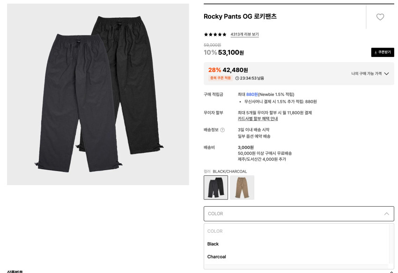This screenshot has width=398, height=273.
Task: Click the five-star rating icons
Action: point(215,35)
